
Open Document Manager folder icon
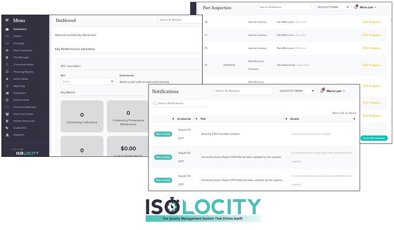click(x=6, y=107)
